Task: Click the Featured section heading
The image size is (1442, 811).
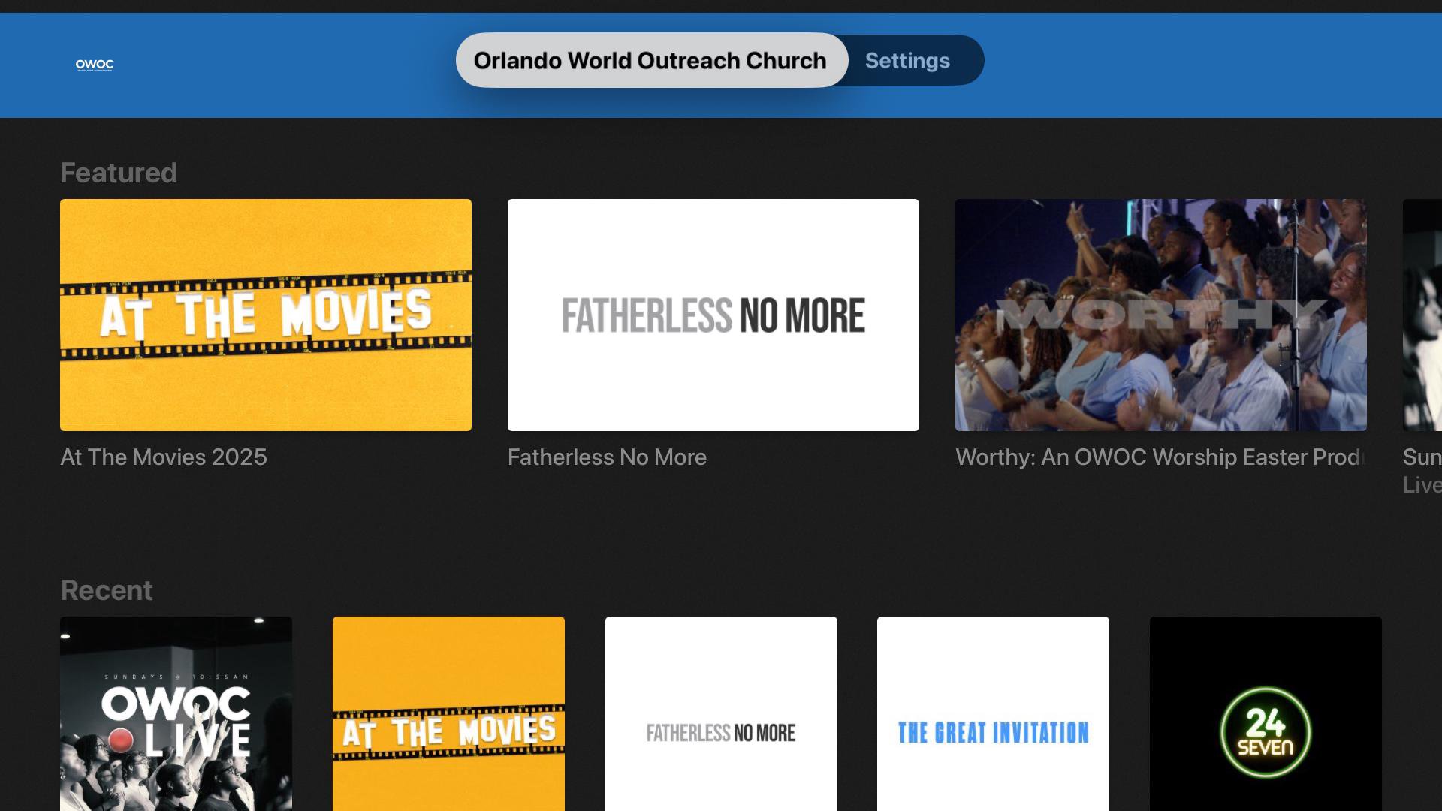Action: 119,173
